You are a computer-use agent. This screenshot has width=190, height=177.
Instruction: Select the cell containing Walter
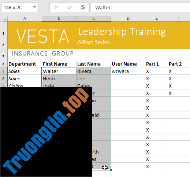(x=59, y=71)
